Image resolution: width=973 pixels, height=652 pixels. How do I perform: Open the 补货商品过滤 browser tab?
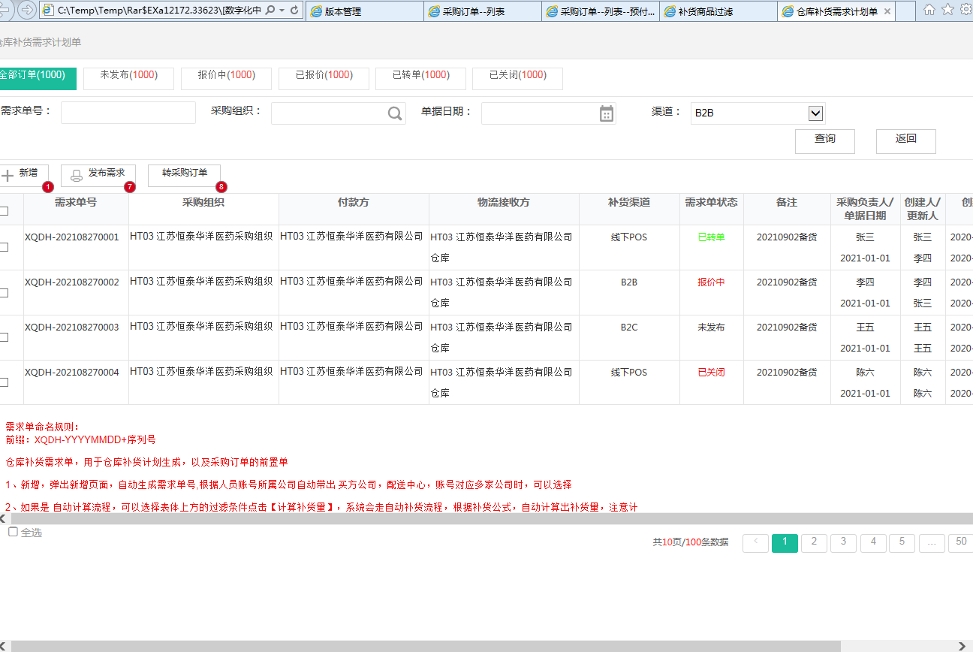point(718,11)
